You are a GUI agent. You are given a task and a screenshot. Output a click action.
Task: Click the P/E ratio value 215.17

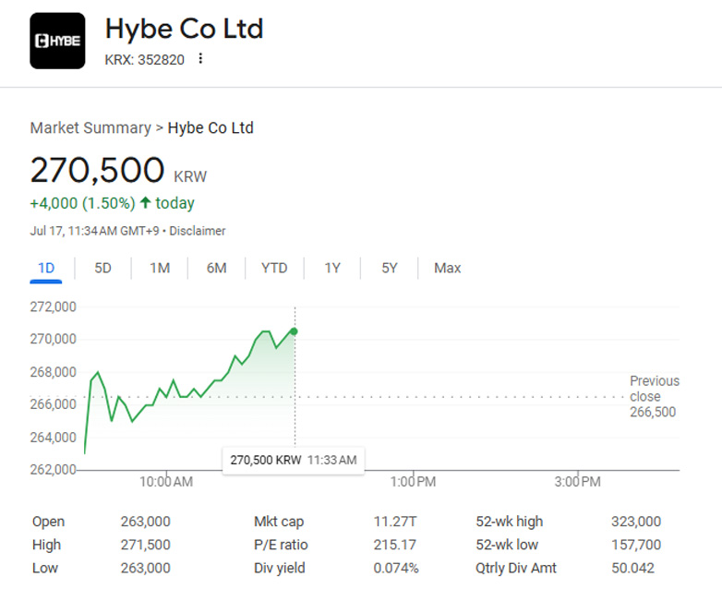(x=394, y=545)
